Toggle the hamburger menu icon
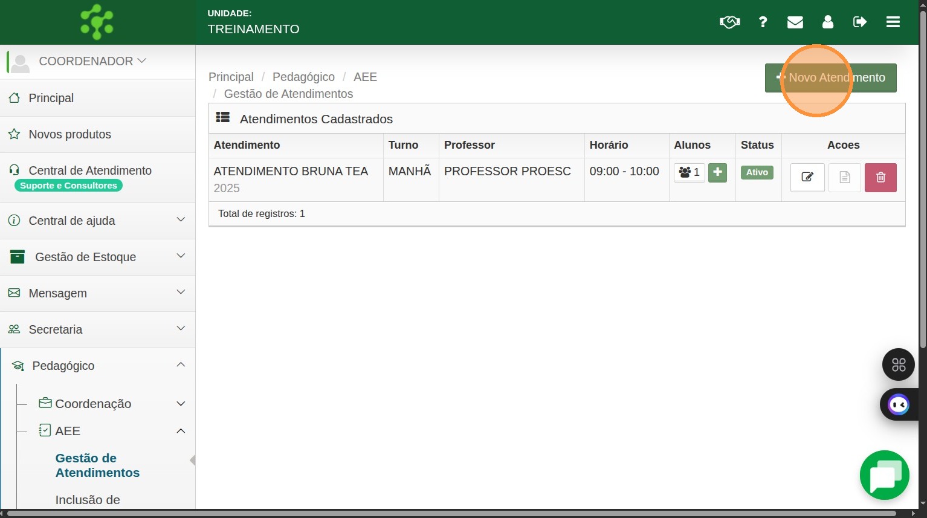The height and width of the screenshot is (518, 927). [x=893, y=22]
